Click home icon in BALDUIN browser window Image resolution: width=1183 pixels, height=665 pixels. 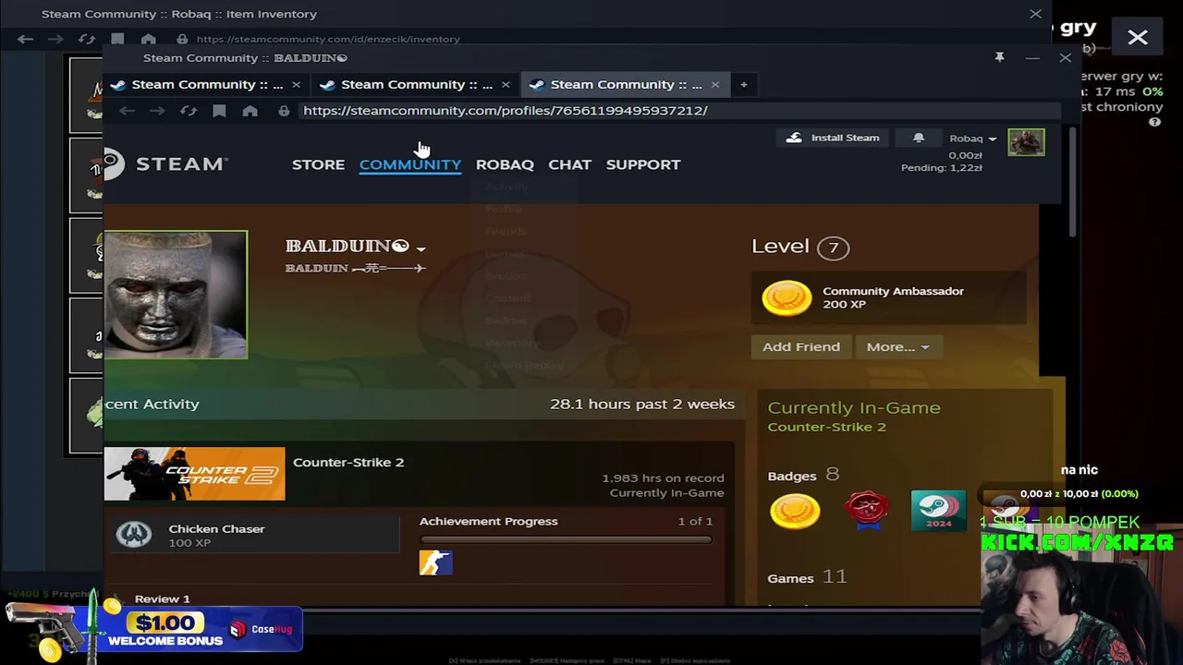(x=250, y=111)
